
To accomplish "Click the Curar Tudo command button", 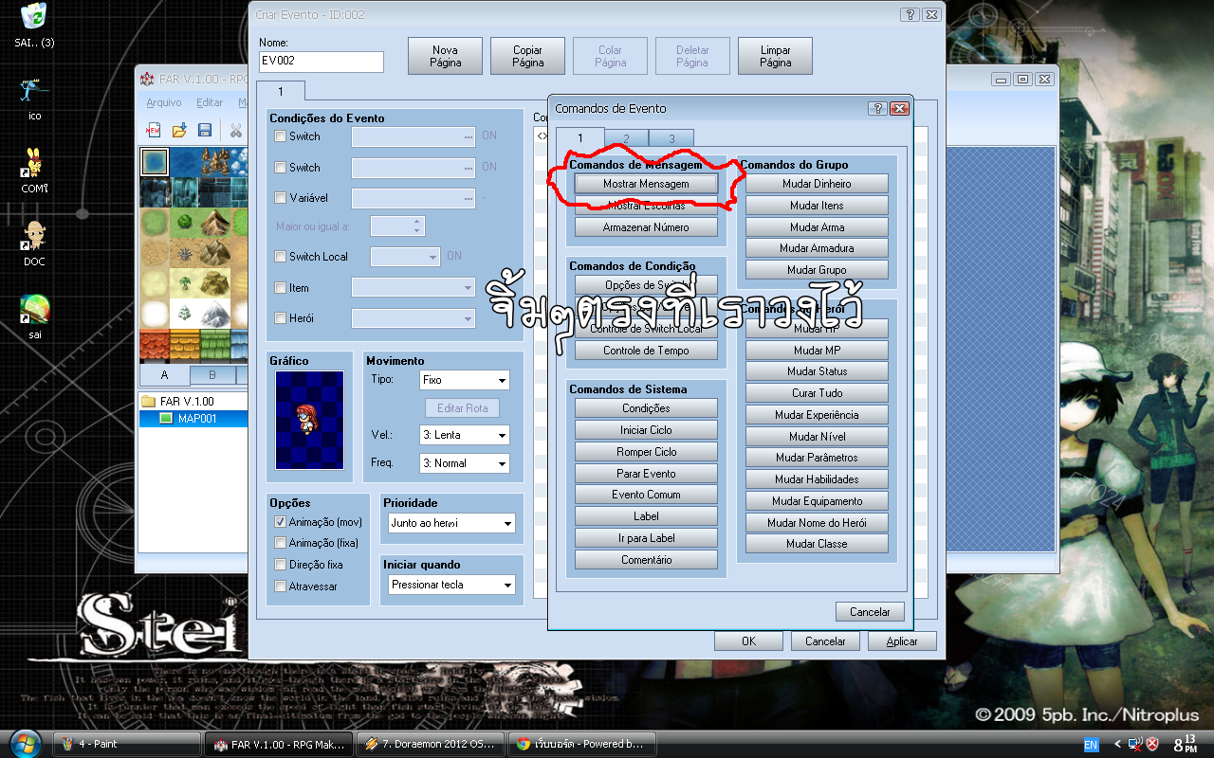I will [x=817, y=393].
